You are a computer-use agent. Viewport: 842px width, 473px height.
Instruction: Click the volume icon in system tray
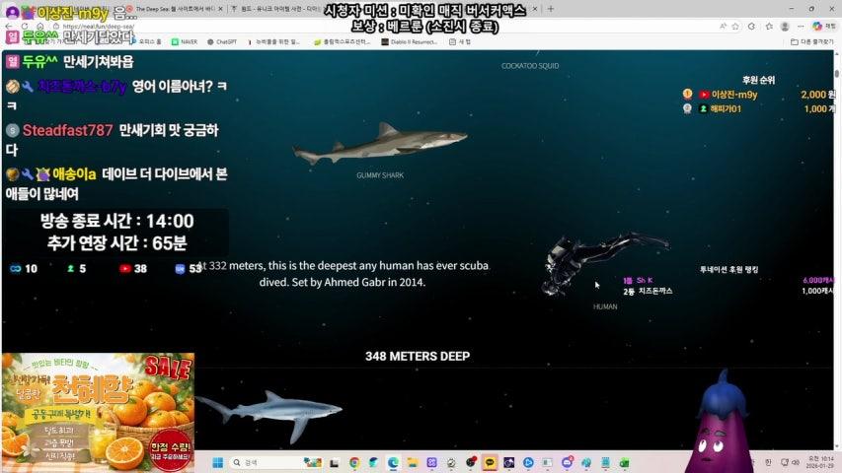coord(796,462)
